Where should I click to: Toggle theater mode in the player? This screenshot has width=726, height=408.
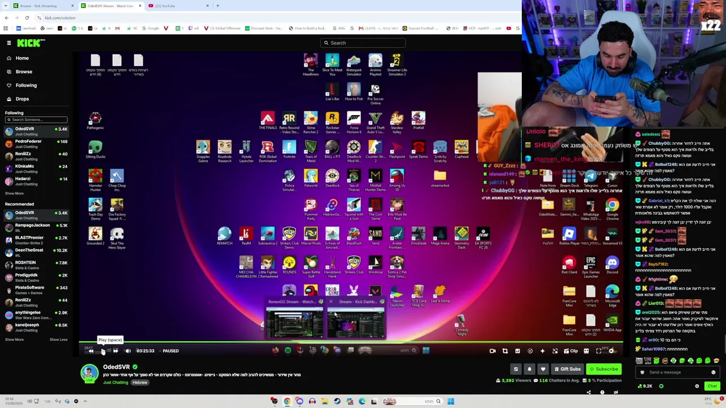(x=586, y=351)
